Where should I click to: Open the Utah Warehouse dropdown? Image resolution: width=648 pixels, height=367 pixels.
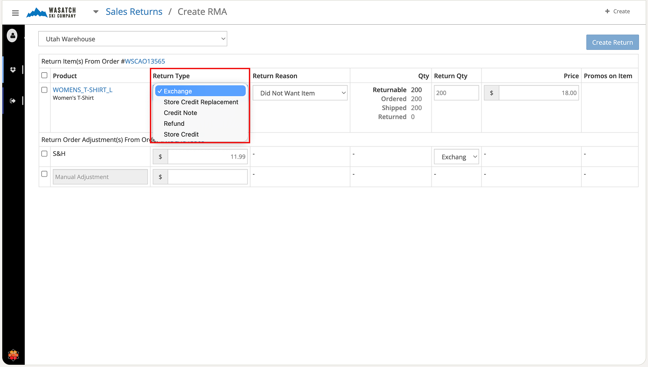tap(133, 39)
